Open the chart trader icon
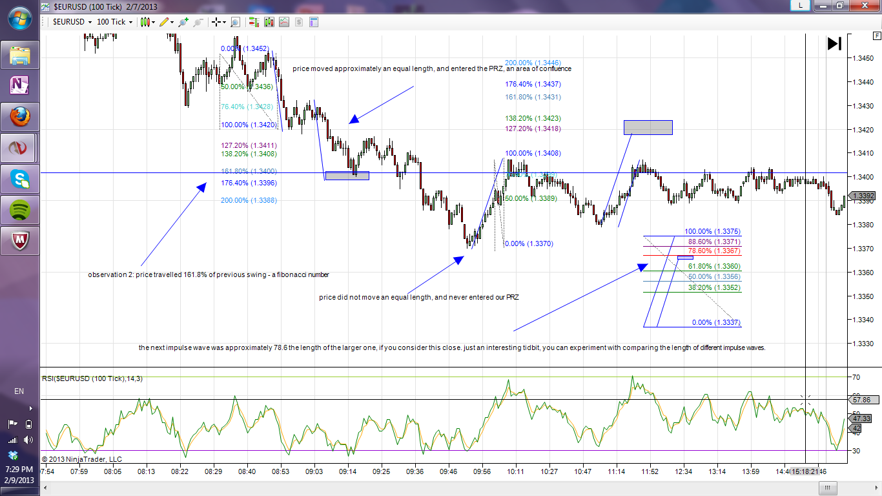This screenshot has height=496, width=882. (253, 22)
